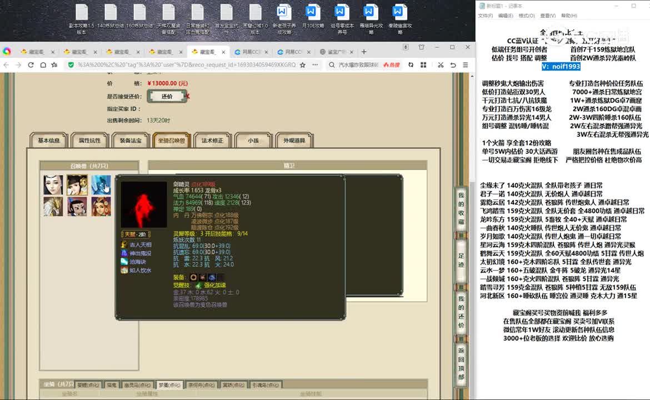
Task: Select the 梦魇(点化) mount tab
Action: [x=169, y=385]
